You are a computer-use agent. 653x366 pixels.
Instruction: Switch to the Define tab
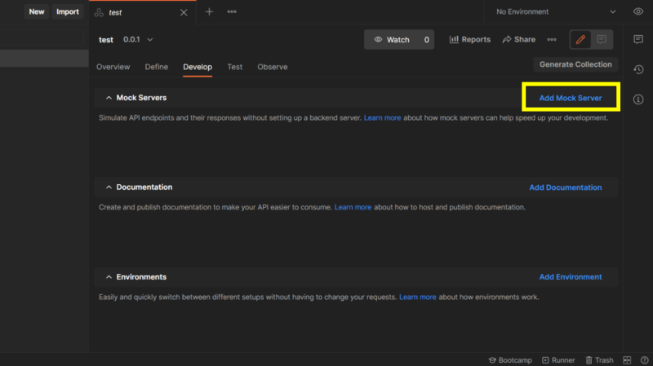[x=156, y=67]
